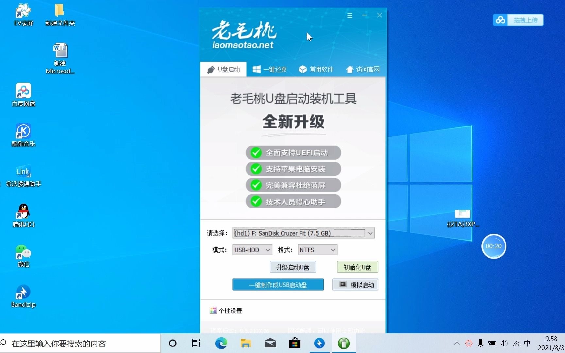Switch to Bandizip blue taskbar app
Screen dimensions: 565x353
[319, 343]
